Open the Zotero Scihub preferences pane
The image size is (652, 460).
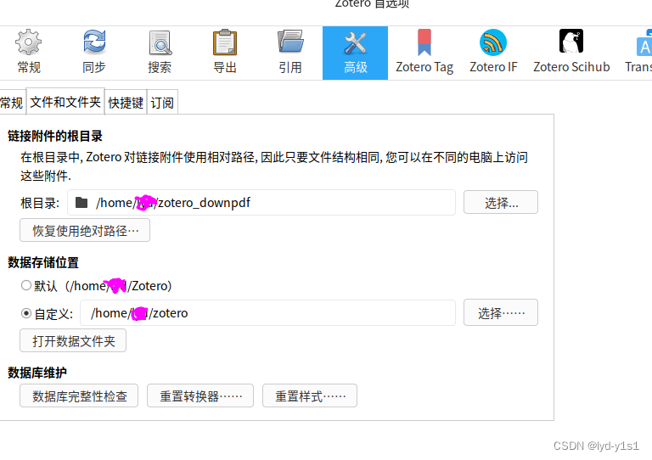pos(571,53)
